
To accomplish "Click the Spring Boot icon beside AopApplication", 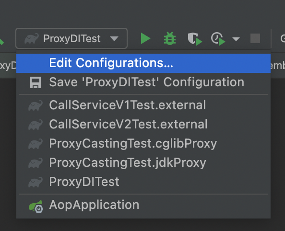I will pyautogui.click(x=36, y=206).
